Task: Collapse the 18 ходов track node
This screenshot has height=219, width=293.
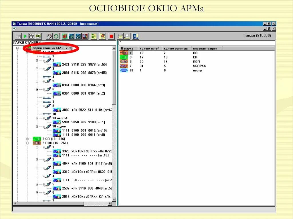Action: pyautogui.click(x=37, y=126)
